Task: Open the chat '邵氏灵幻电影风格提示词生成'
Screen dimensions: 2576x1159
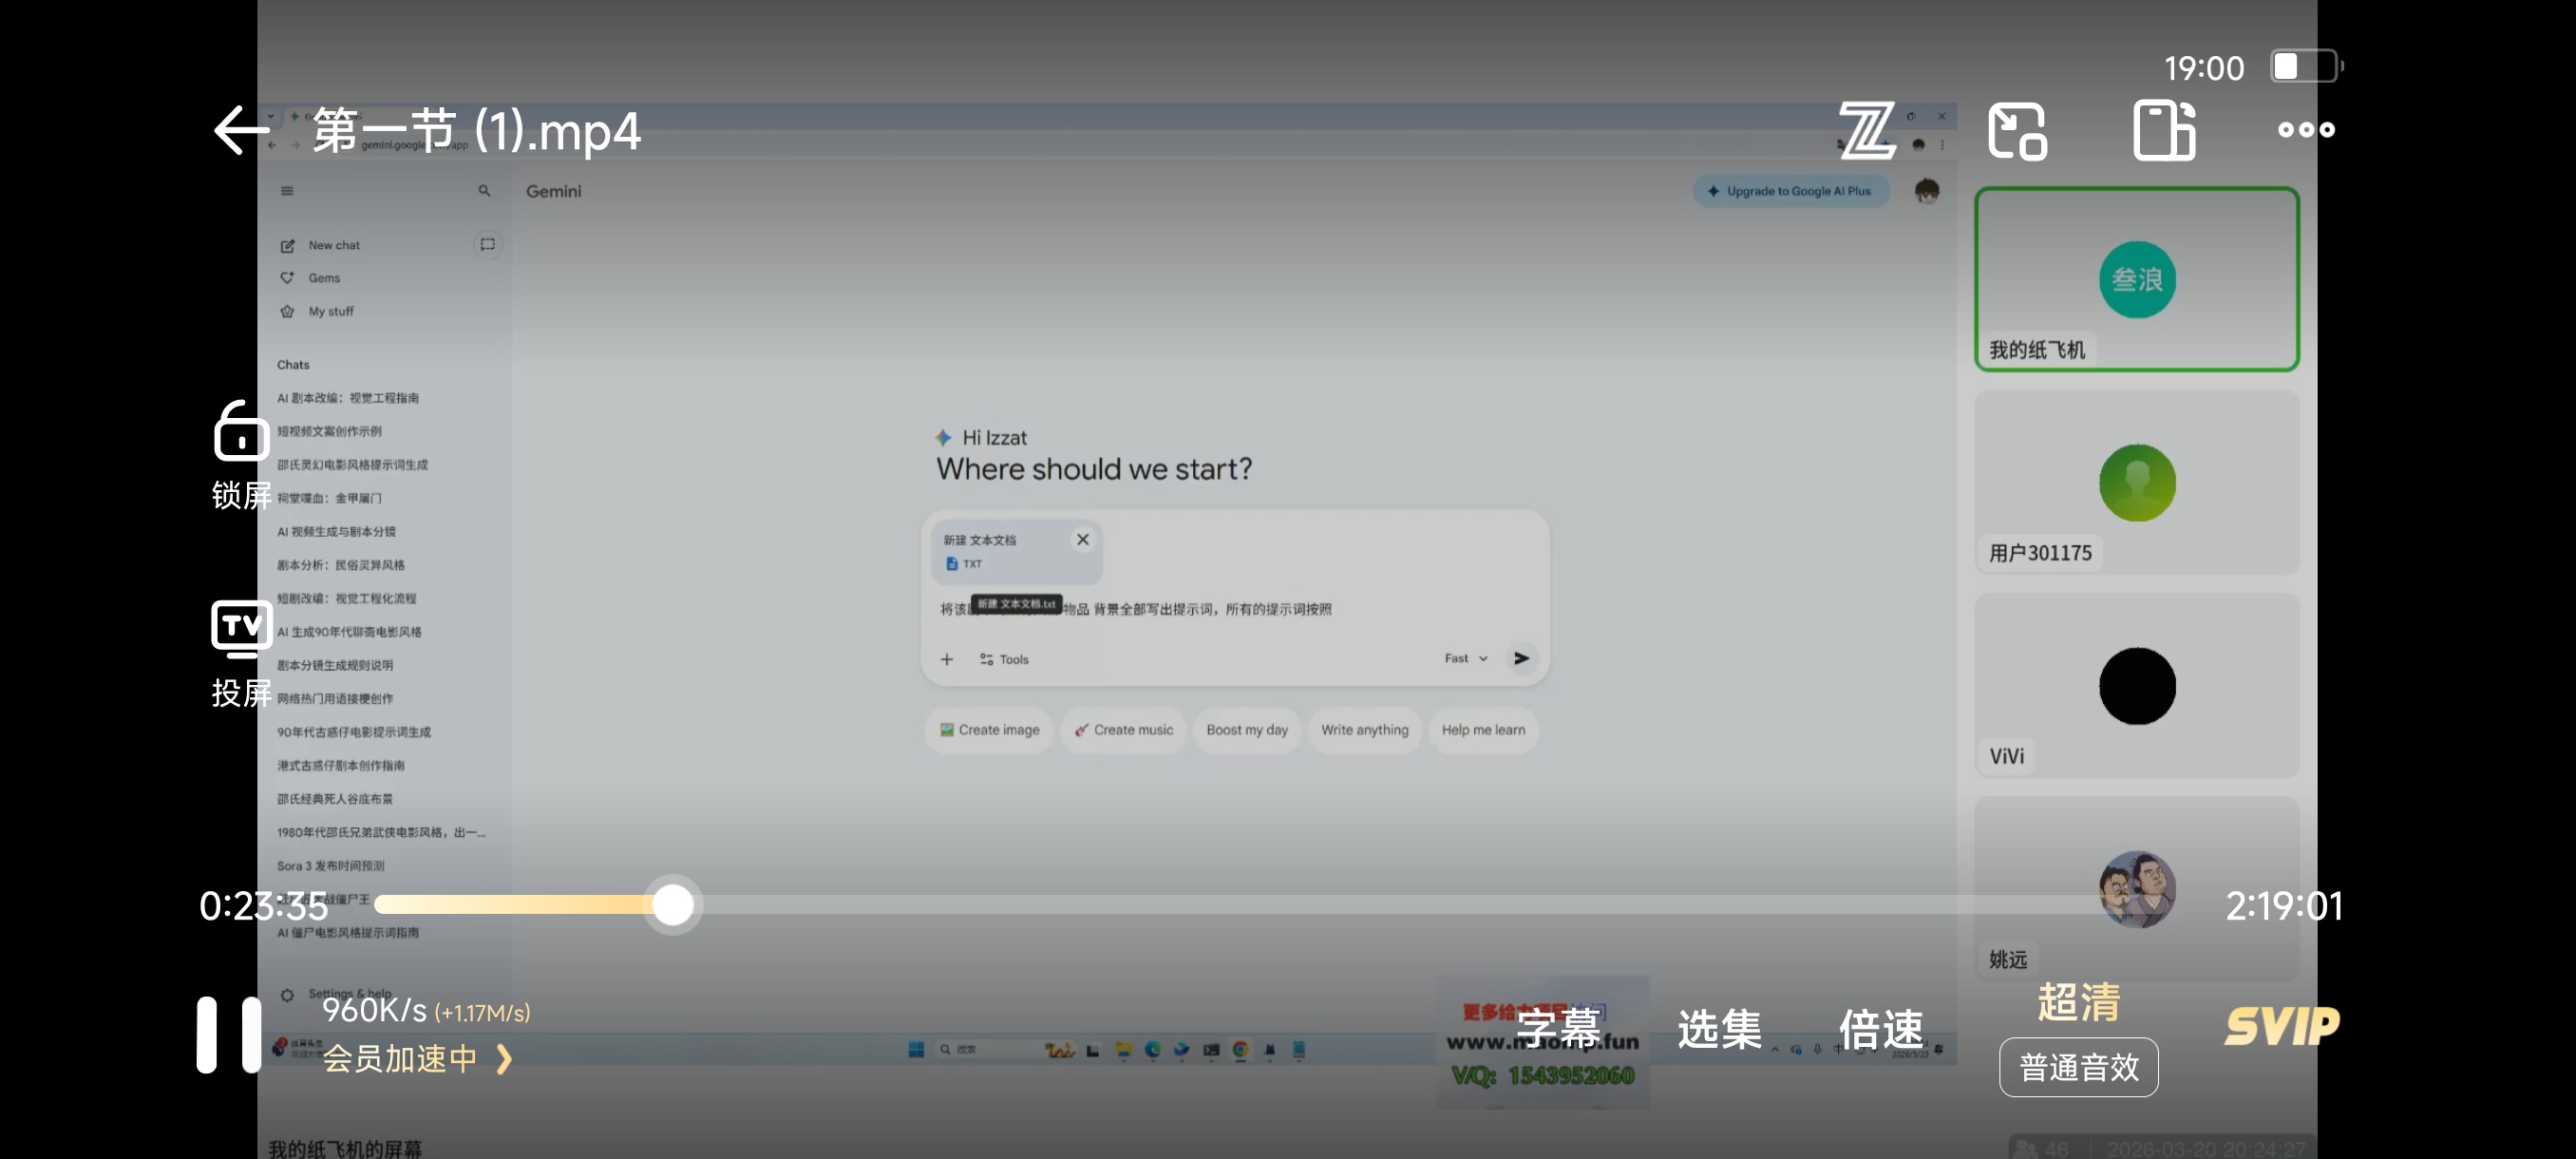Action: pyautogui.click(x=352, y=465)
